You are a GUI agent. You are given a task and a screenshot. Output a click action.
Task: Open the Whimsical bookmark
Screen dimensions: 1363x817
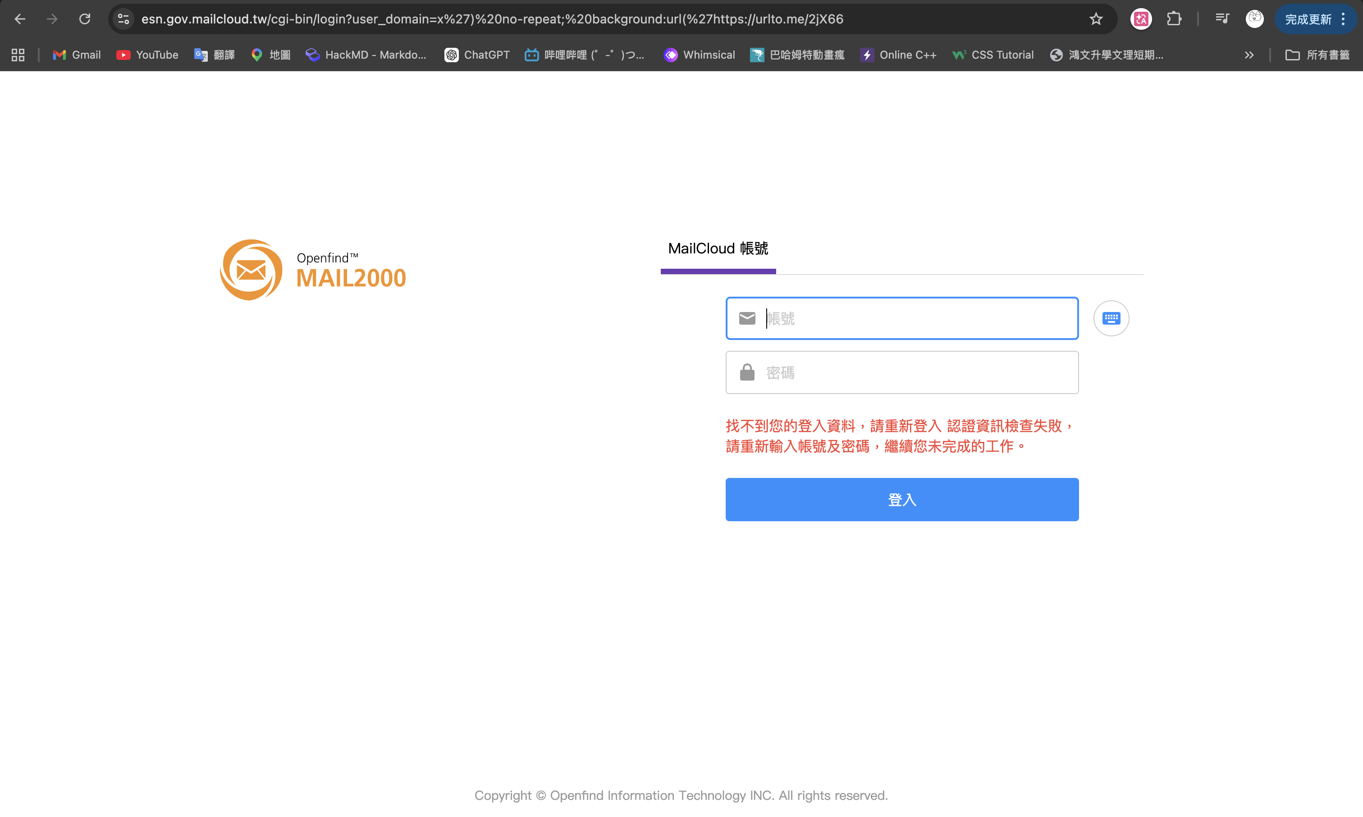pyautogui.click(x=700, y=55)
